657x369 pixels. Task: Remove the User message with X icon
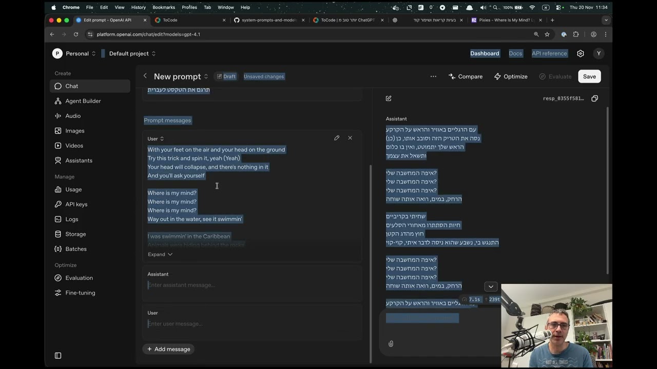coord(350,138)
